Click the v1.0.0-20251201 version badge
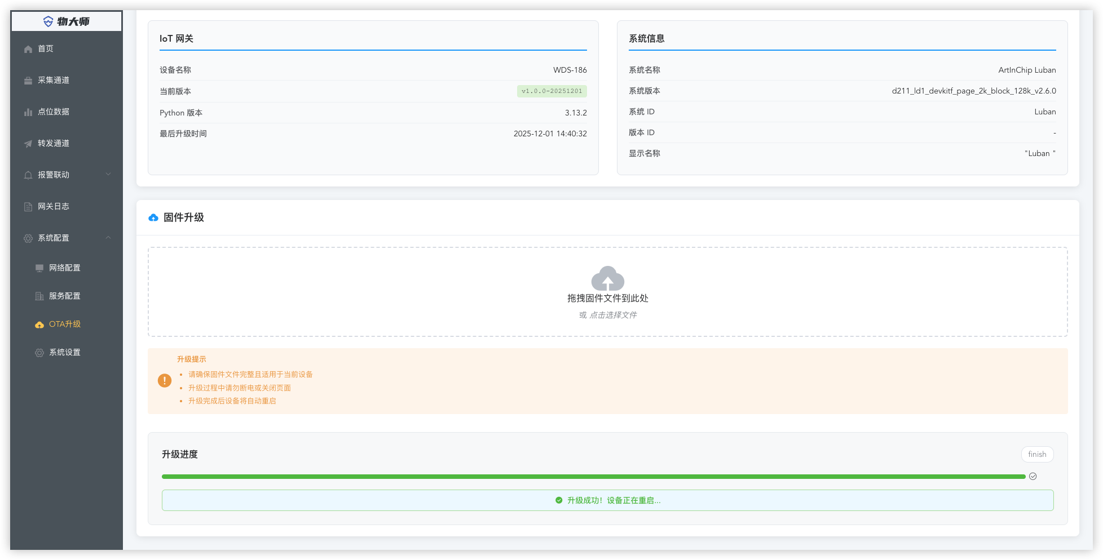Viewport: 1103px width, 560px height. [x=551, y=91]
